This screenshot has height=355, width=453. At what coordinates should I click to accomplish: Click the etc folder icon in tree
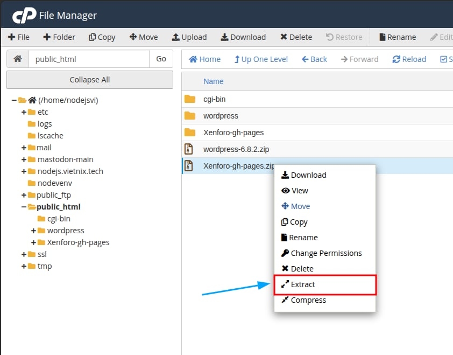(32, 112)
